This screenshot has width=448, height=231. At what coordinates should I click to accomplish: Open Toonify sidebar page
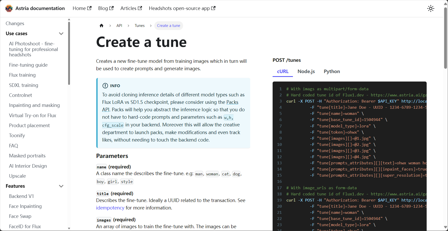pos(17,135)
